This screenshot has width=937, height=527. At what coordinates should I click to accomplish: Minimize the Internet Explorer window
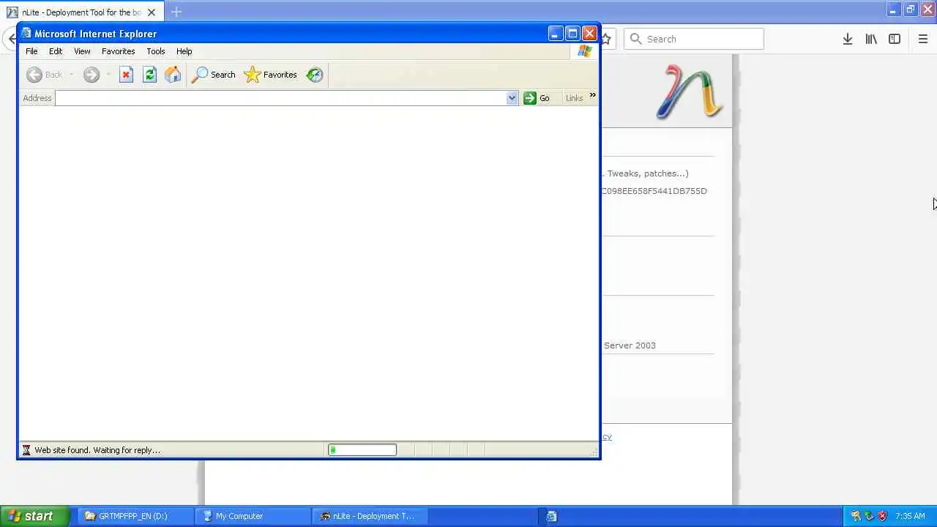pos(555,34)
